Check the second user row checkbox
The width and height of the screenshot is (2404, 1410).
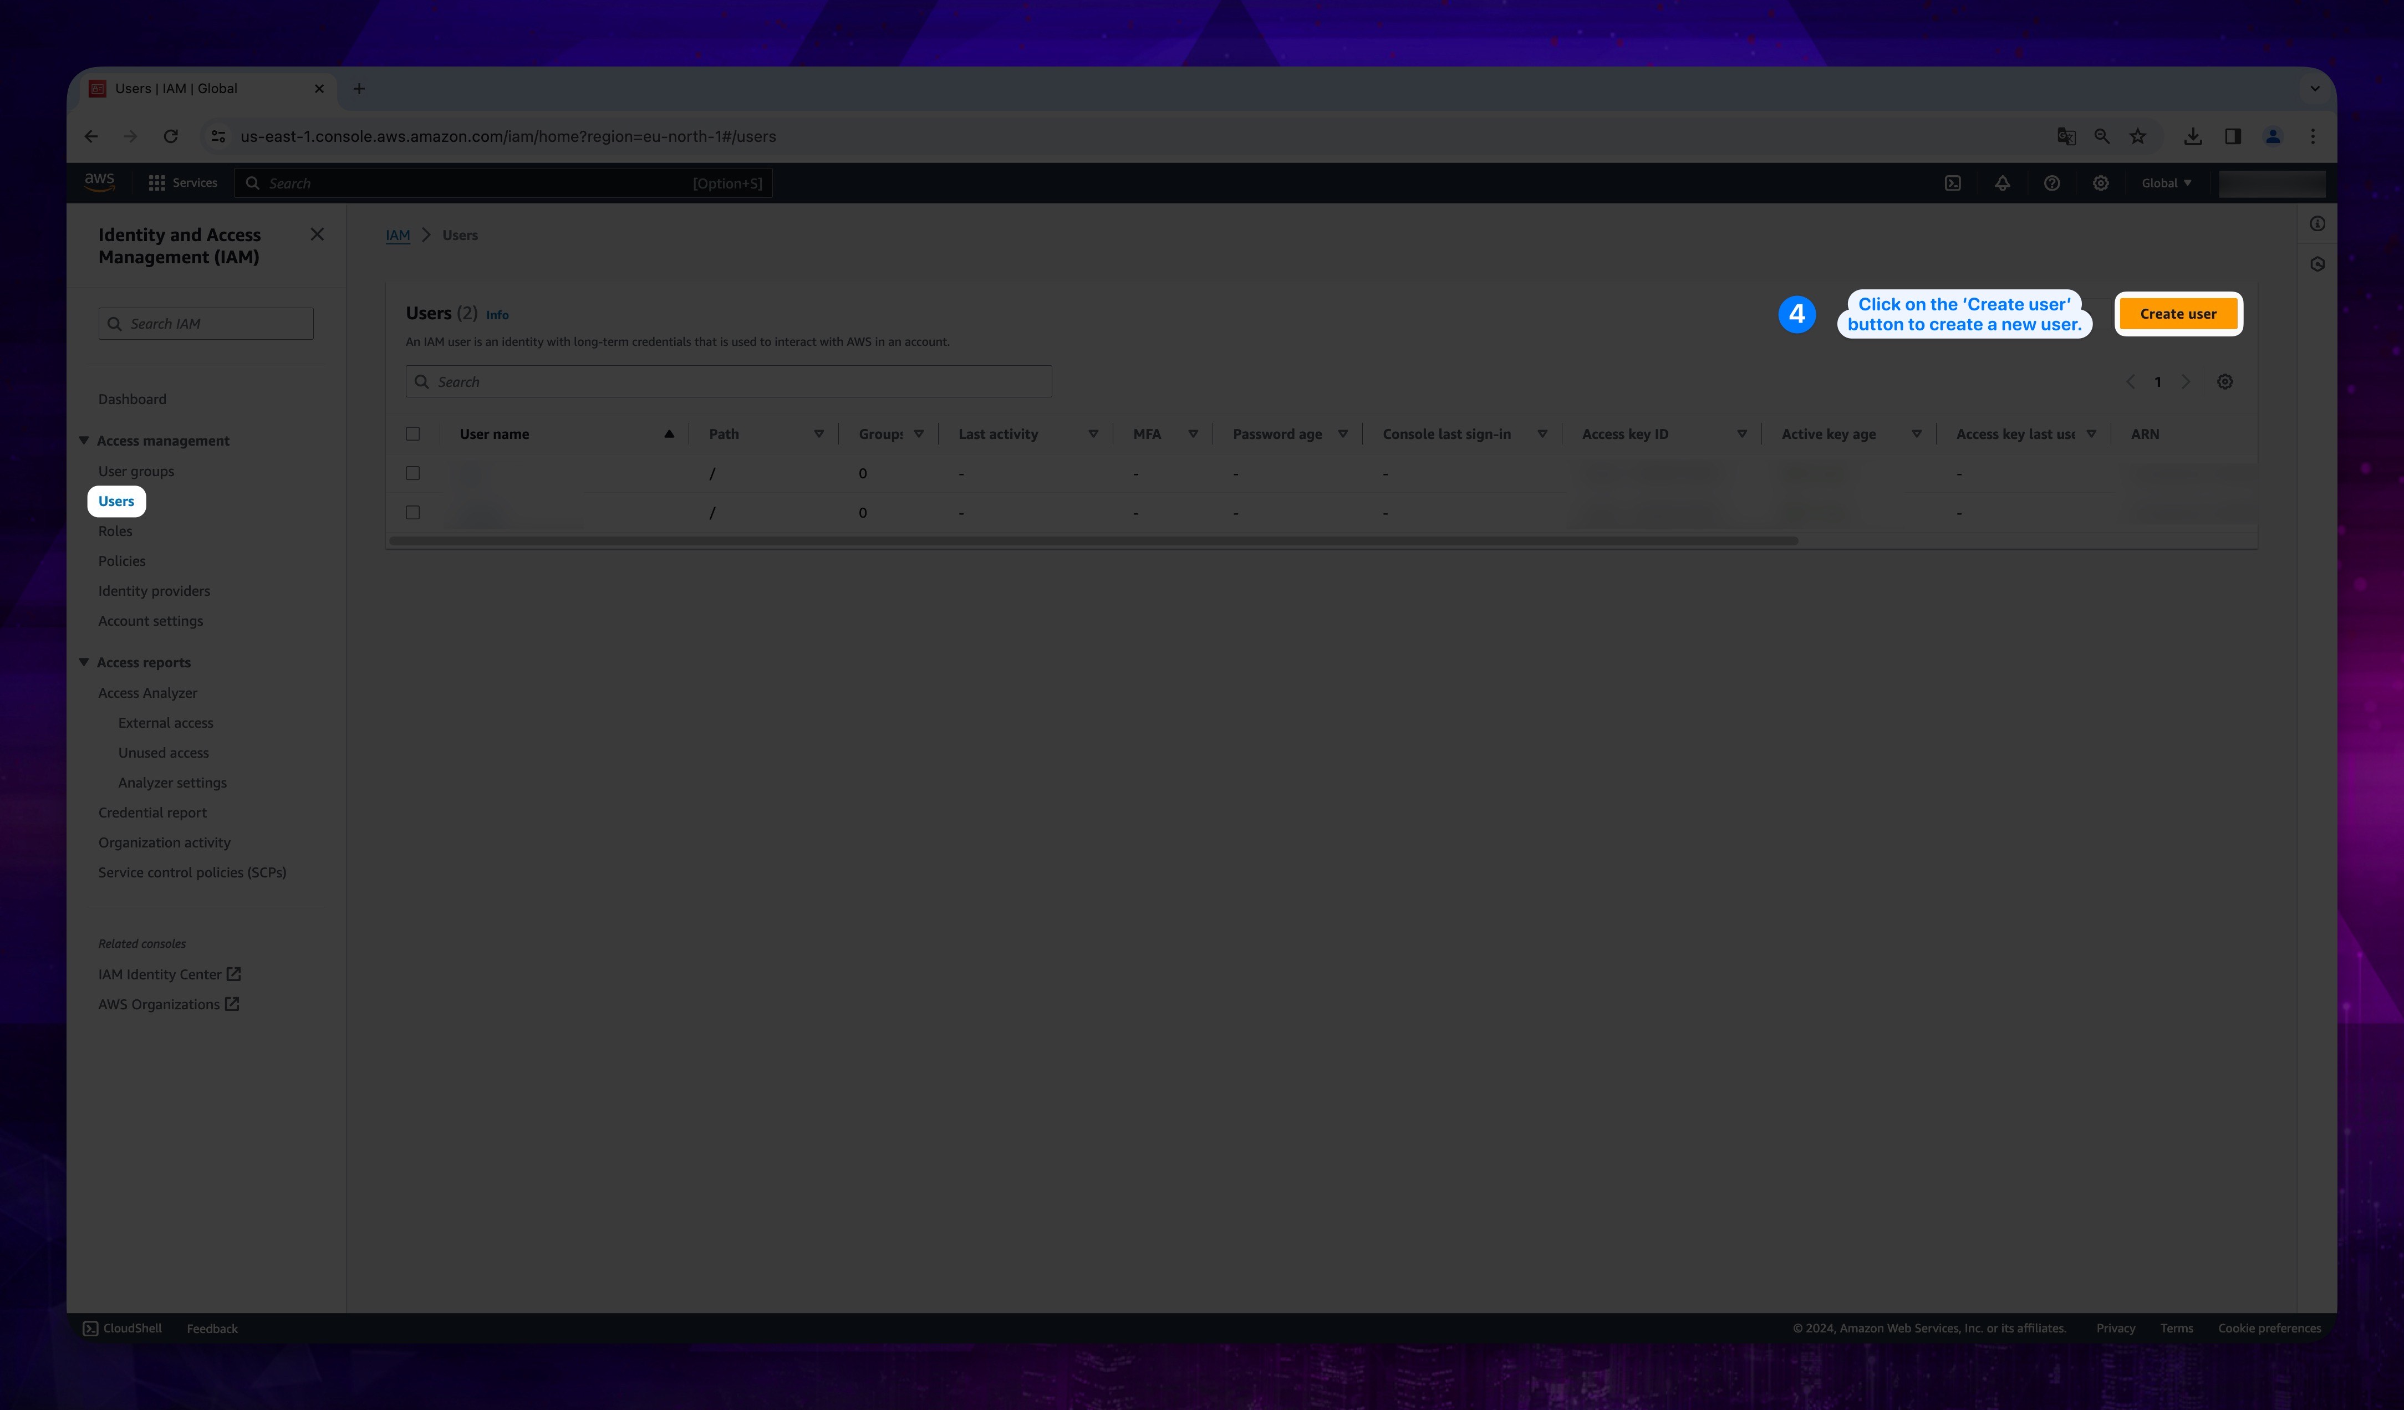[413, 512]
